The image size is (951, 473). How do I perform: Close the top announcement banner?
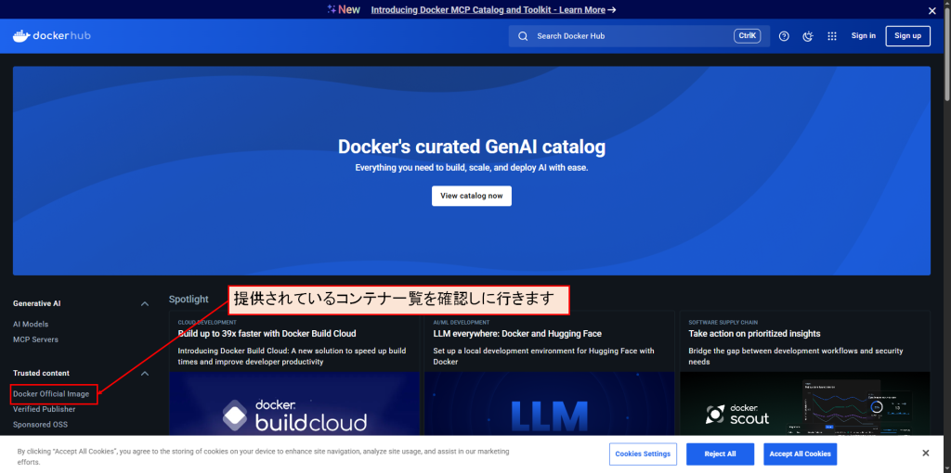932,10
